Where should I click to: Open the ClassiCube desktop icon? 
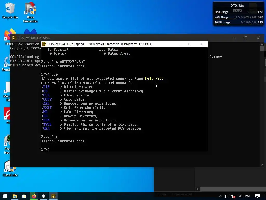coord(10,168)
